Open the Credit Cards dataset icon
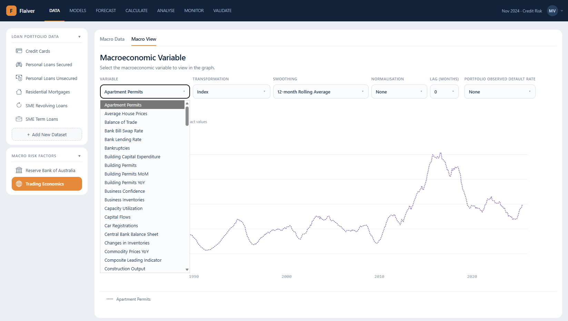The width and height of the screenshot is (568, 321). pos(19,51)
